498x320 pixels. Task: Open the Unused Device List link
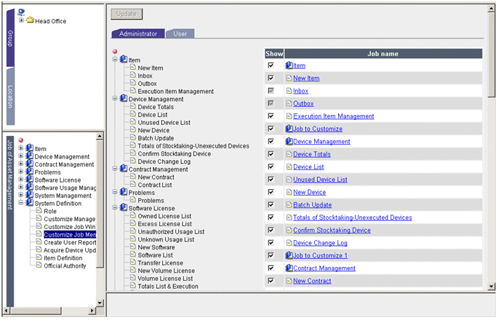tap(320, 180)
